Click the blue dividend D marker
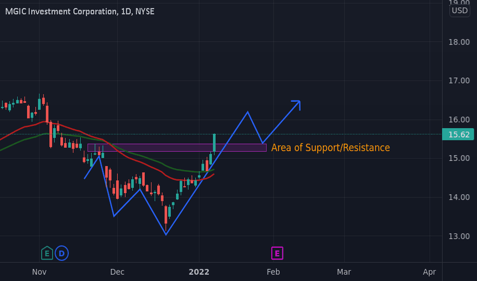This screenshot has width=477, height=281. coord(62,253)
